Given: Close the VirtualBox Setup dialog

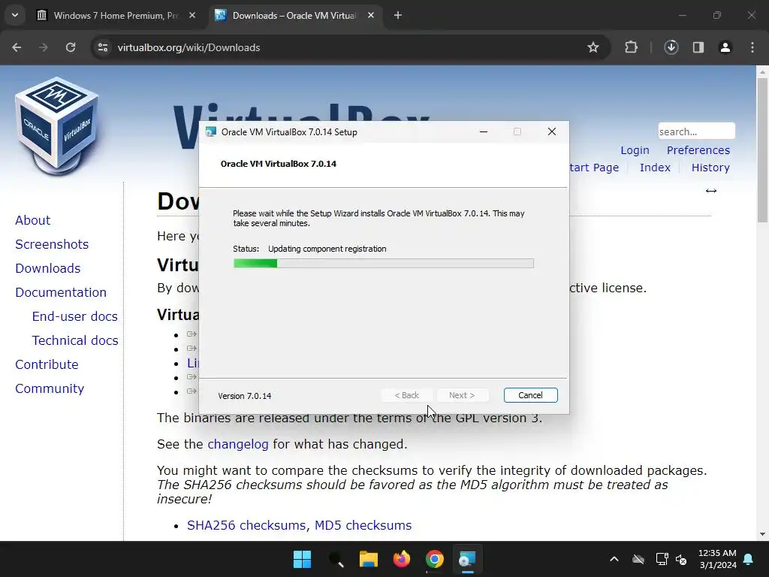Looking at the screenshot, I should [552, 132].
